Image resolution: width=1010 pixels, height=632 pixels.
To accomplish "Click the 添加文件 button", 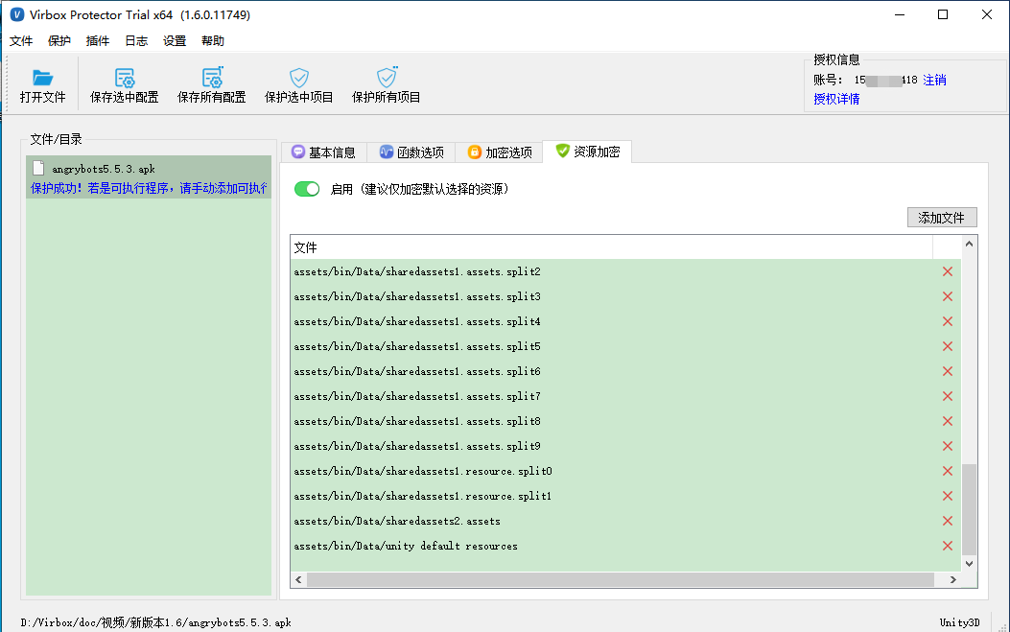I will [942, 218].
